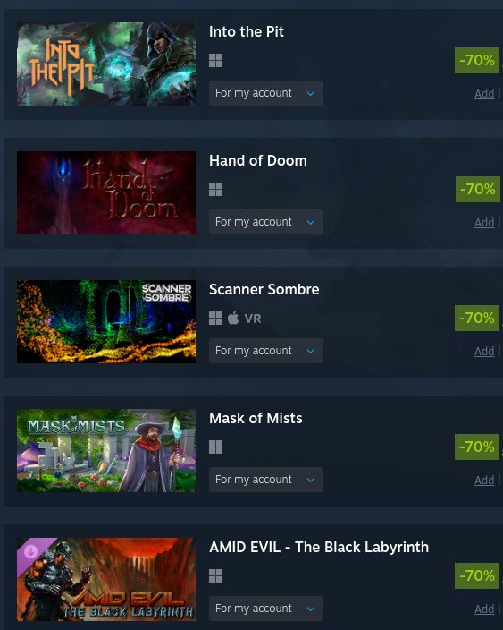
Task: Click the Scanner Sombre capsule image
Action: (106, 321)
